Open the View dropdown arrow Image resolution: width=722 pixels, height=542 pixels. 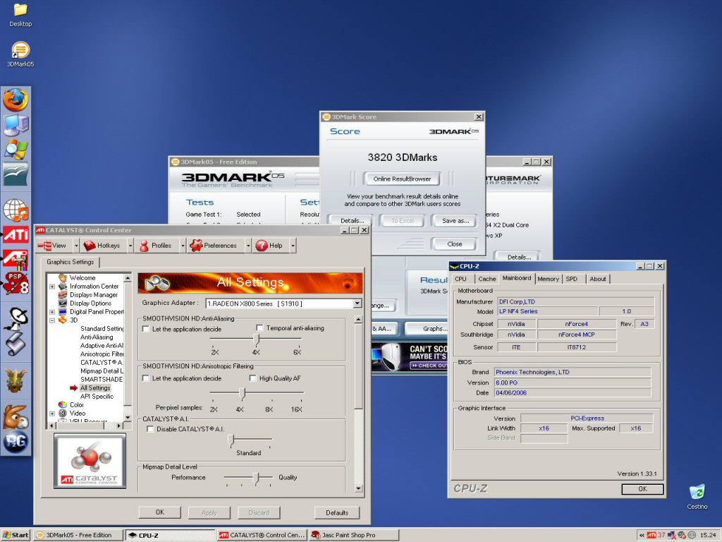point(76,246)
